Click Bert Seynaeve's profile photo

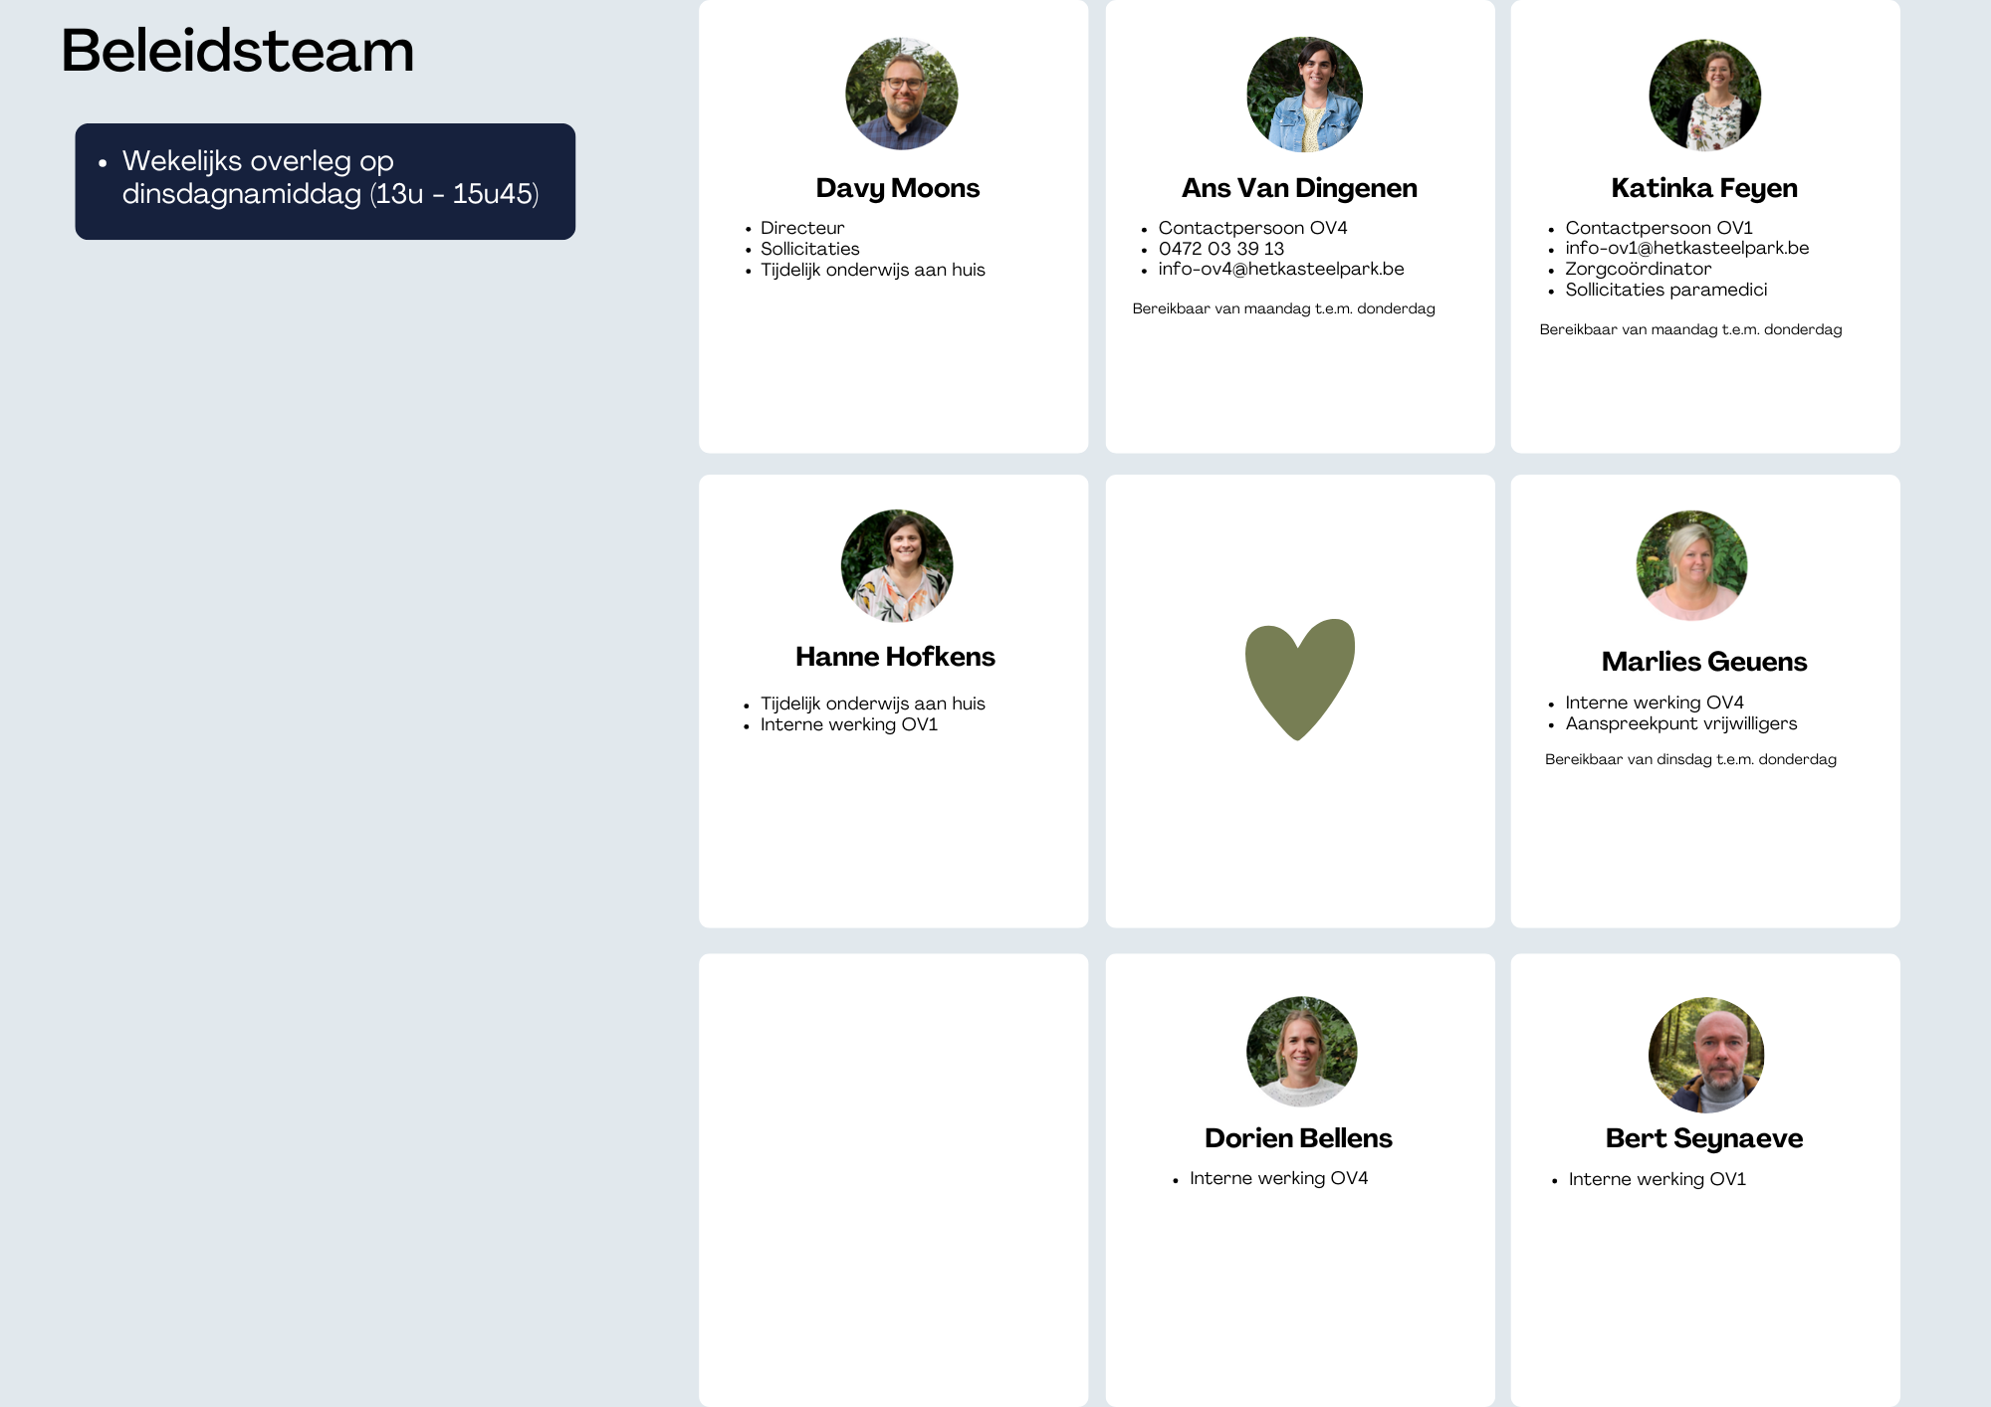1705,1055
